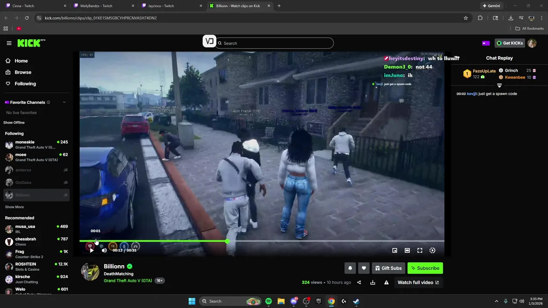Open Chrome downloads
Screen dimensions: 548x308
pyautogui.click(x=511, y=18)
